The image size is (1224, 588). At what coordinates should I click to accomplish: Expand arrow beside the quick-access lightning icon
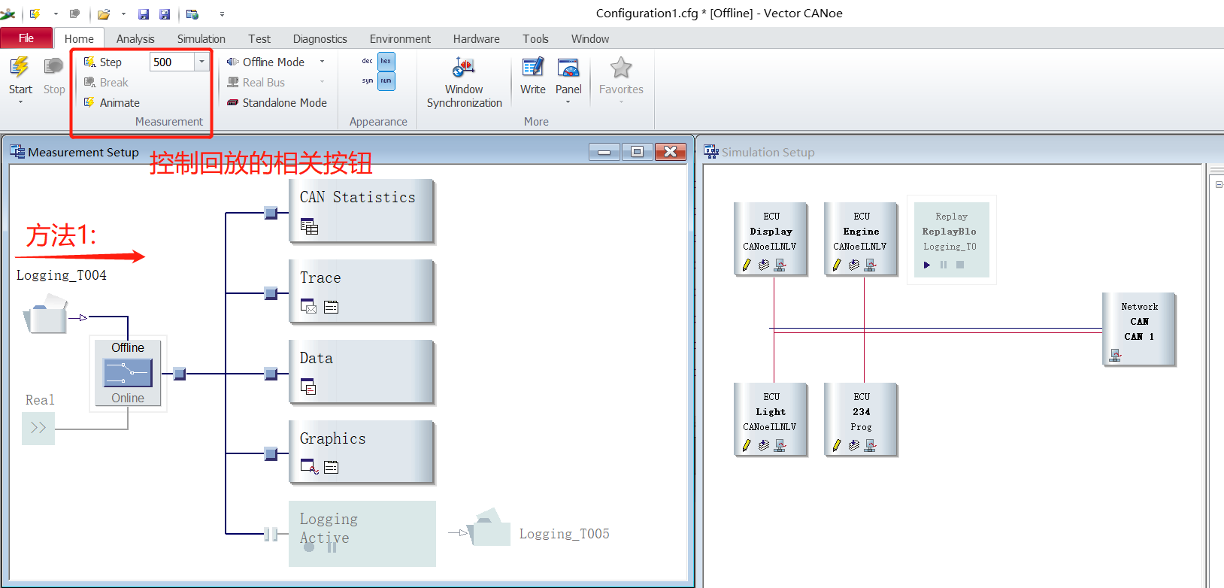[56, 14]
